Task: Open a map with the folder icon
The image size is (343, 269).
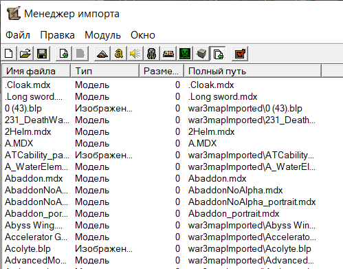Action: (x=25, y=54)
